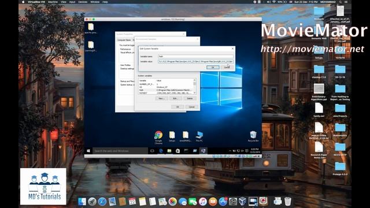Image resolution: width=370 pixels, height=208 pixels.
Task: Select the OS row in System variables list
Action: (x=166, y=87)
